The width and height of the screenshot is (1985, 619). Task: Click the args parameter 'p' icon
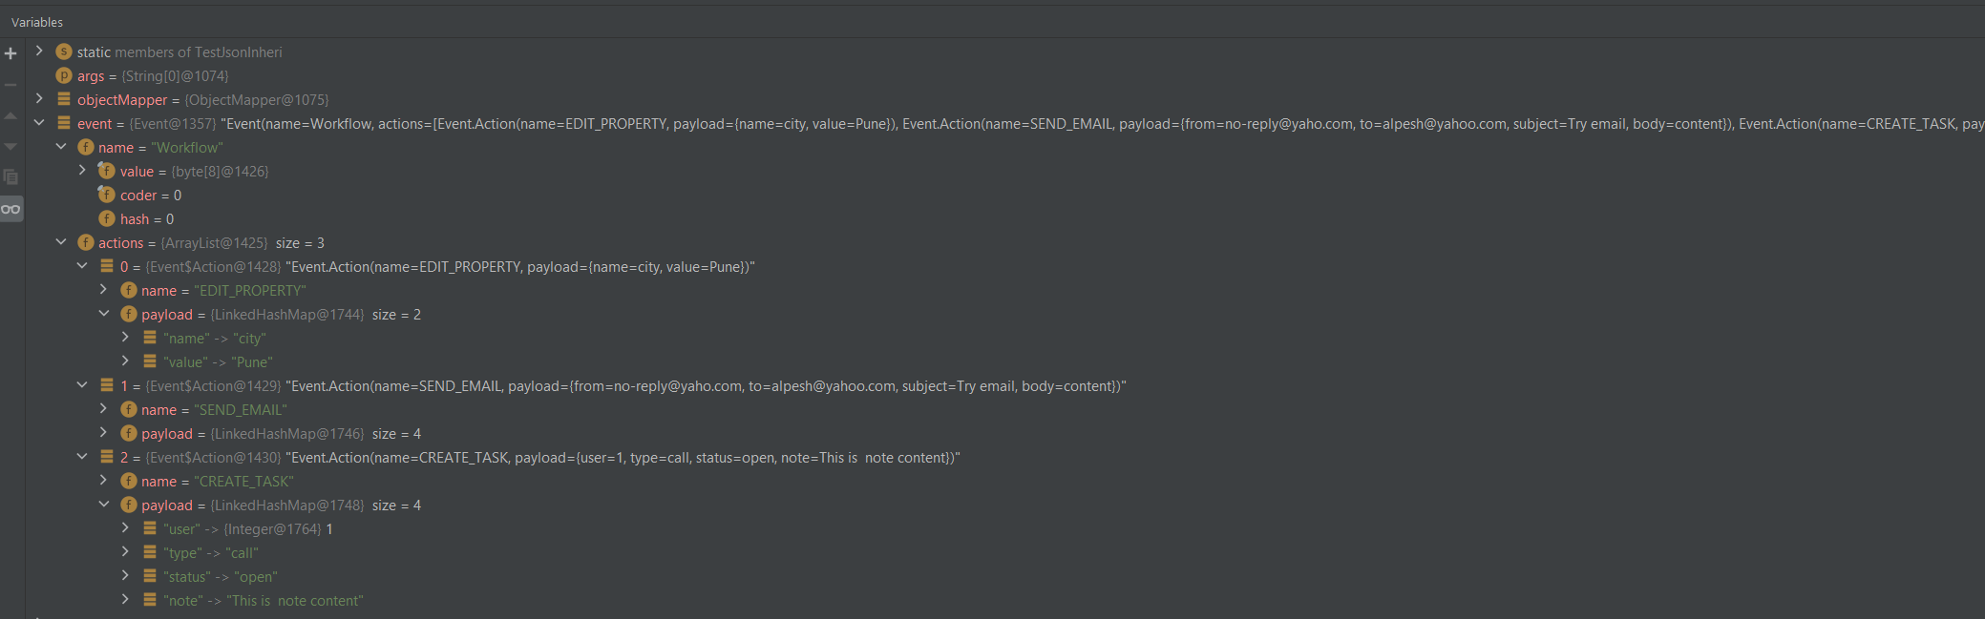pyautogui.click(x=64, y=75)
